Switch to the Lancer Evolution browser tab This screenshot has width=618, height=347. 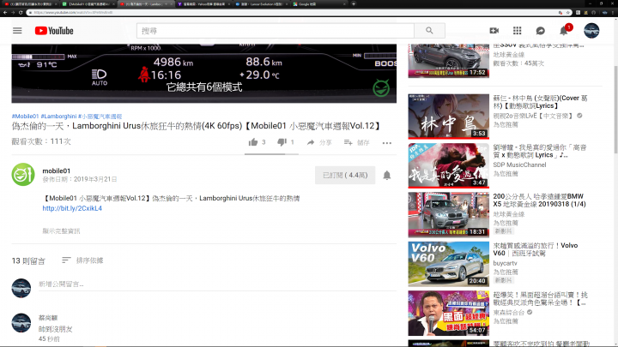[261, 4]
